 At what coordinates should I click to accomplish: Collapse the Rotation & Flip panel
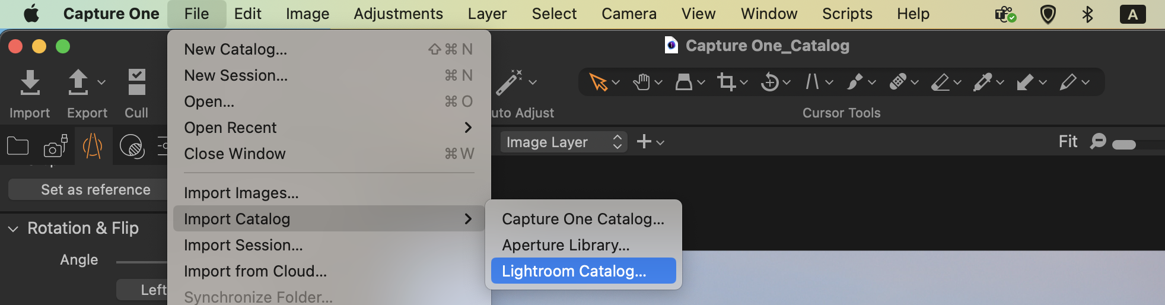(x=13, y=228)
